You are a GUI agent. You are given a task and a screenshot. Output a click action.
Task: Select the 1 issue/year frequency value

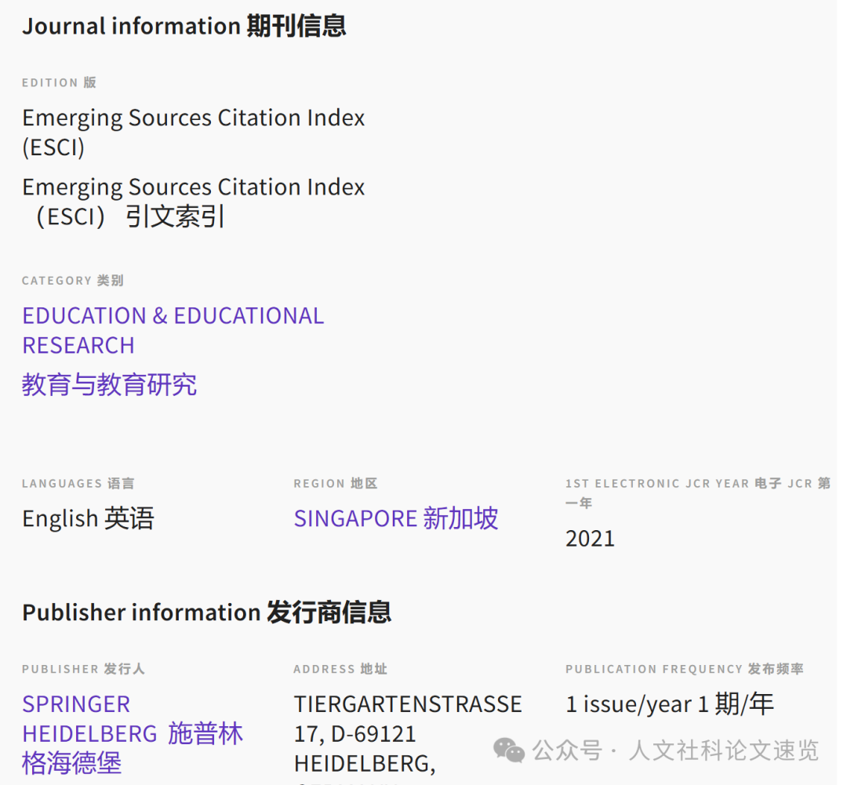coord(670,704)
